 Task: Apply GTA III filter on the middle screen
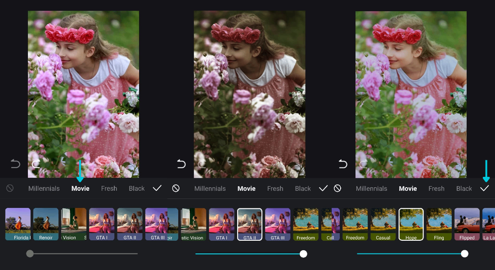click(x=278, y=224)
